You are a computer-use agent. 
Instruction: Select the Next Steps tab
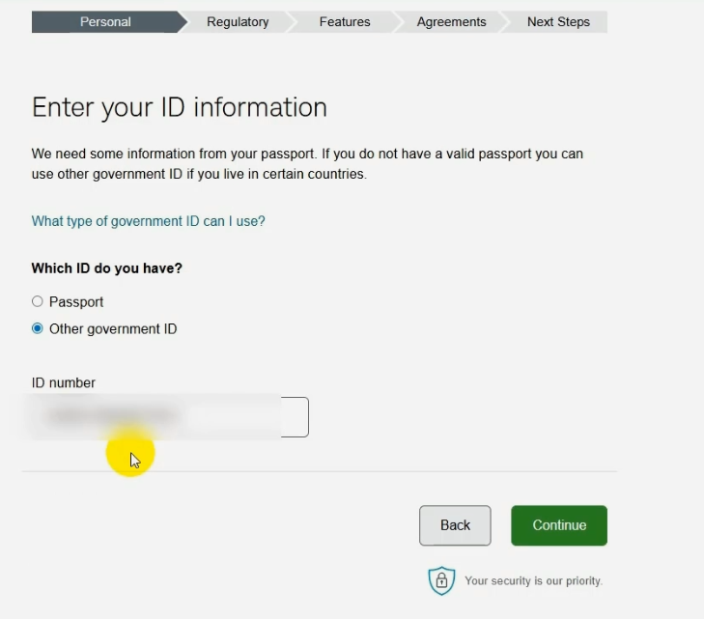coord(558,22)
